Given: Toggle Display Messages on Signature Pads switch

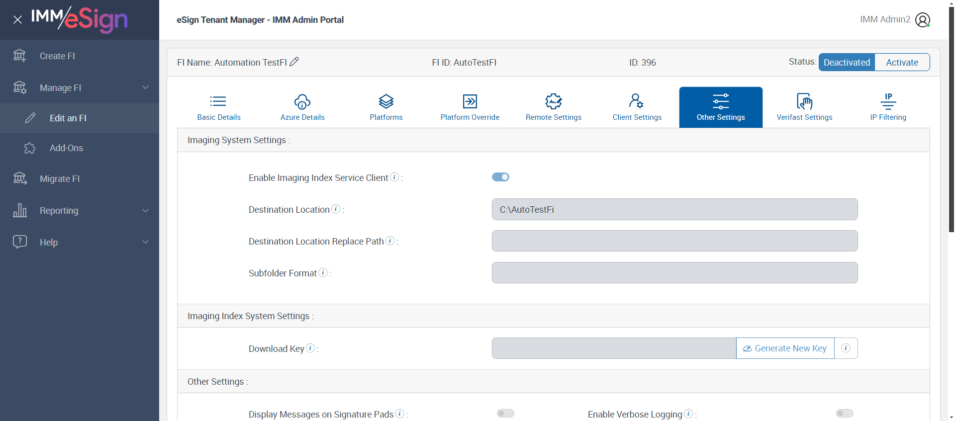Looking at the screenshot, I should coord(505,414).
